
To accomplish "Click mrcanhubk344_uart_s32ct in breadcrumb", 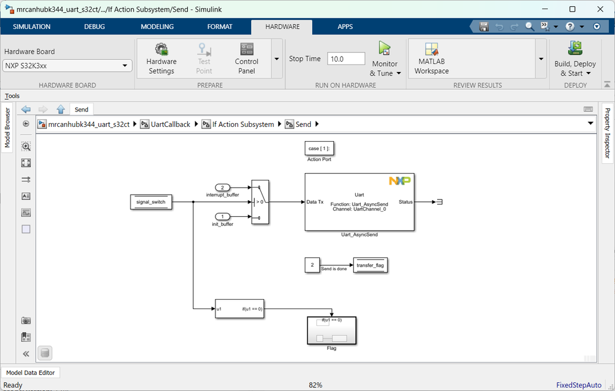I will [x=89, y=124].
